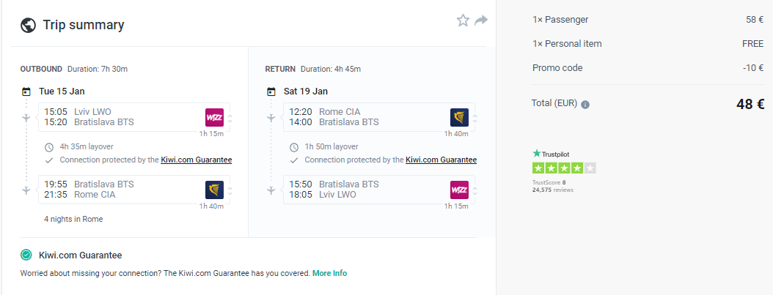Click the globe icon beside Trip summary
The height and width of the screenshot is (295, 773).
pyautogui.click(x=29, y=26)
